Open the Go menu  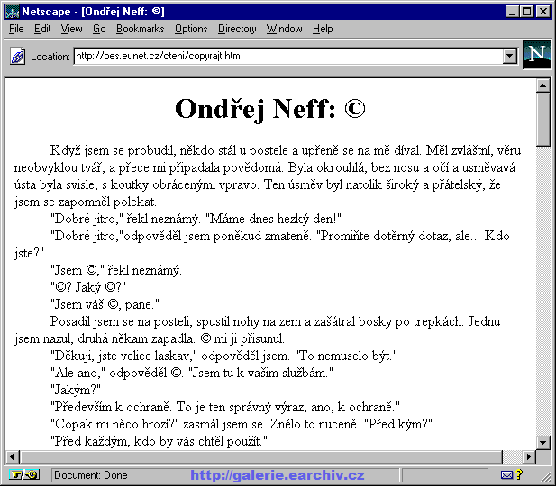99,29
